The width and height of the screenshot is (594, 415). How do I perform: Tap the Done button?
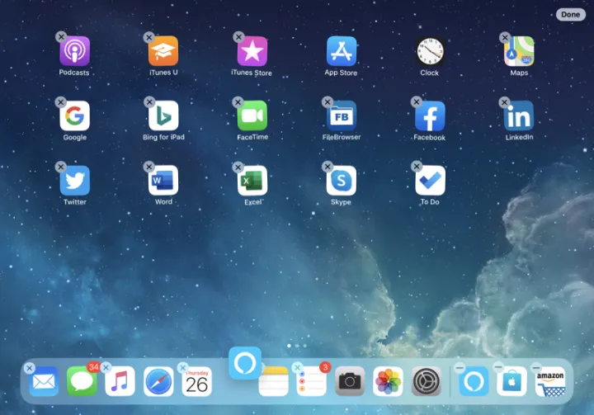pyautogui.click(x=570, y=14)
